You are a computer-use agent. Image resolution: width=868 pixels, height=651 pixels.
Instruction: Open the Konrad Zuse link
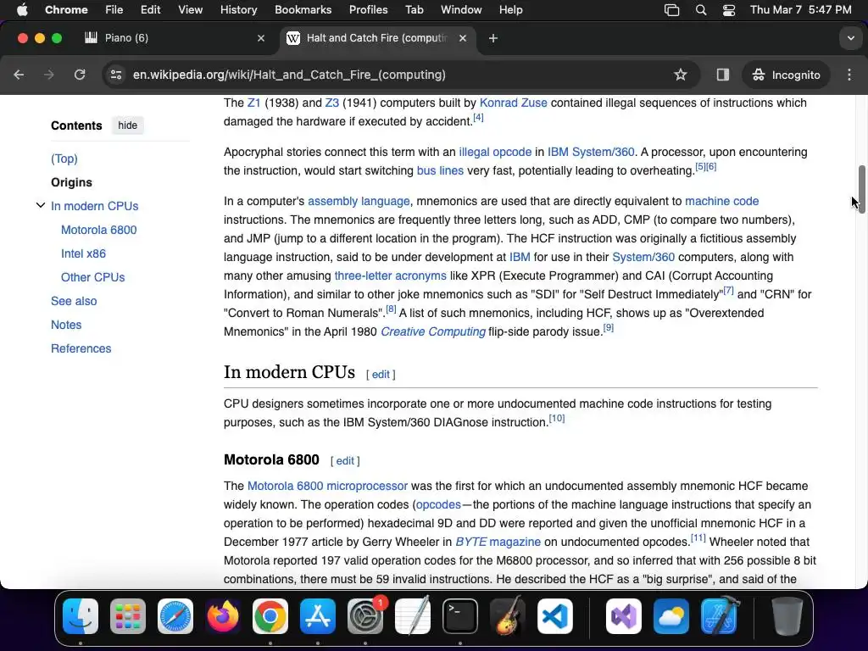513,103
